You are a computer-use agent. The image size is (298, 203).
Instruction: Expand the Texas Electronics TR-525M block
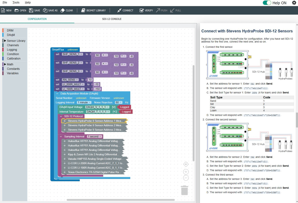click(65, 172)
